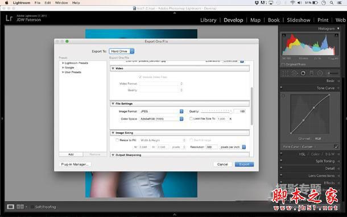Click the point curve edit icon
The height and width of the screenshot is (217, 347).
point(336,147)
